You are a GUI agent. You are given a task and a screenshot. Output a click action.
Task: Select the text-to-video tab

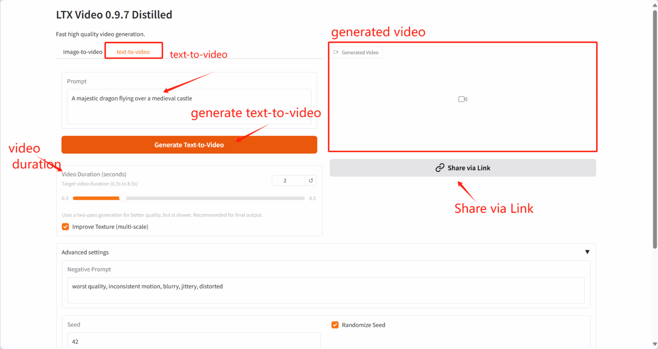pyautogui.click(x=133, y=52)
